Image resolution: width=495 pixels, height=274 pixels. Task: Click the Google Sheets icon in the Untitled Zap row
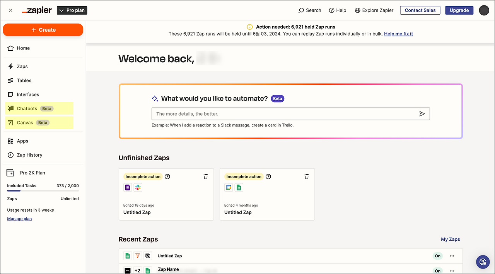[x=128, y=256]
